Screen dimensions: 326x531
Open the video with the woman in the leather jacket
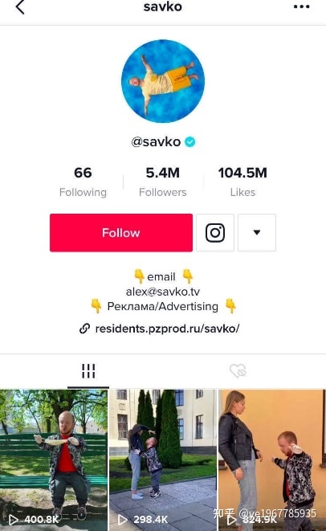click(272, 460)
